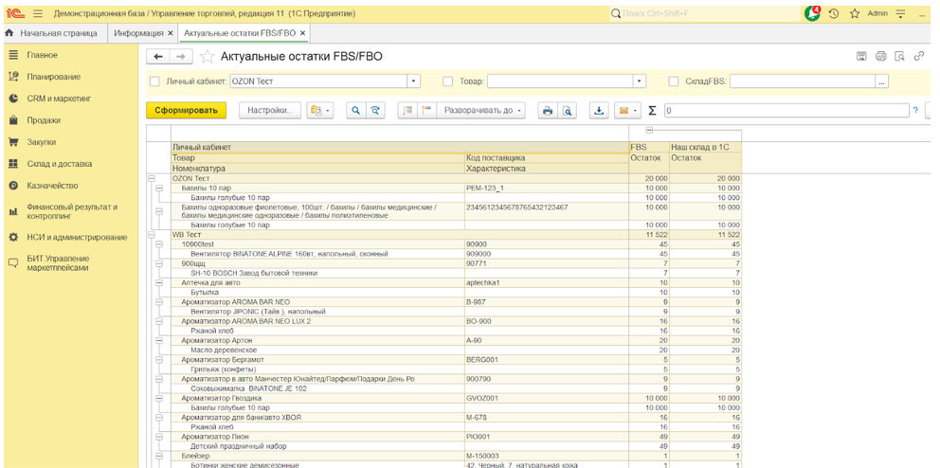
Task: Click the save report download icon
Action: point(599,111)
